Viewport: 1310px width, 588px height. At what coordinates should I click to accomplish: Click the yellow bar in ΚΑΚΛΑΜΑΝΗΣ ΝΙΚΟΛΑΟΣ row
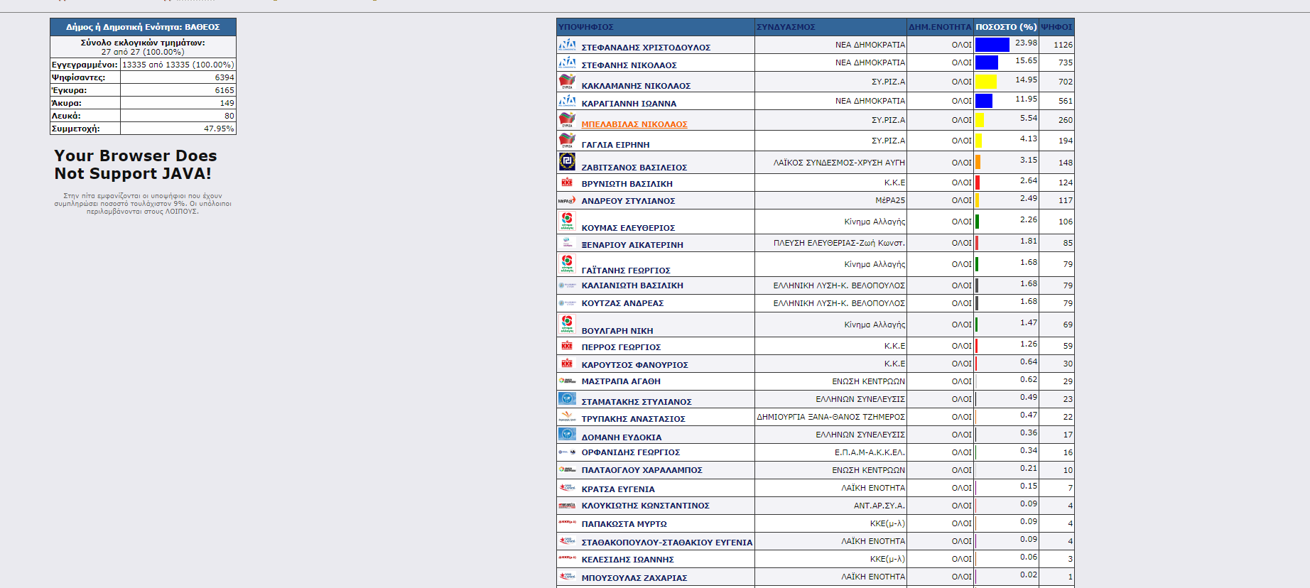[986, 82]
